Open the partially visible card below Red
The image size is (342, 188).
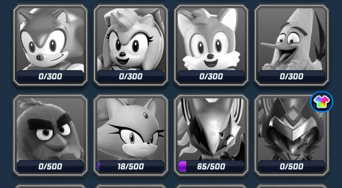click(x=50, y=186)
